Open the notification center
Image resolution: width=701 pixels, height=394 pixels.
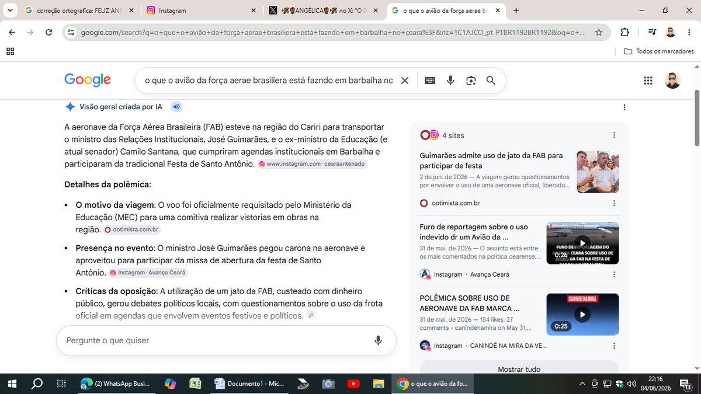pos(686,383)
